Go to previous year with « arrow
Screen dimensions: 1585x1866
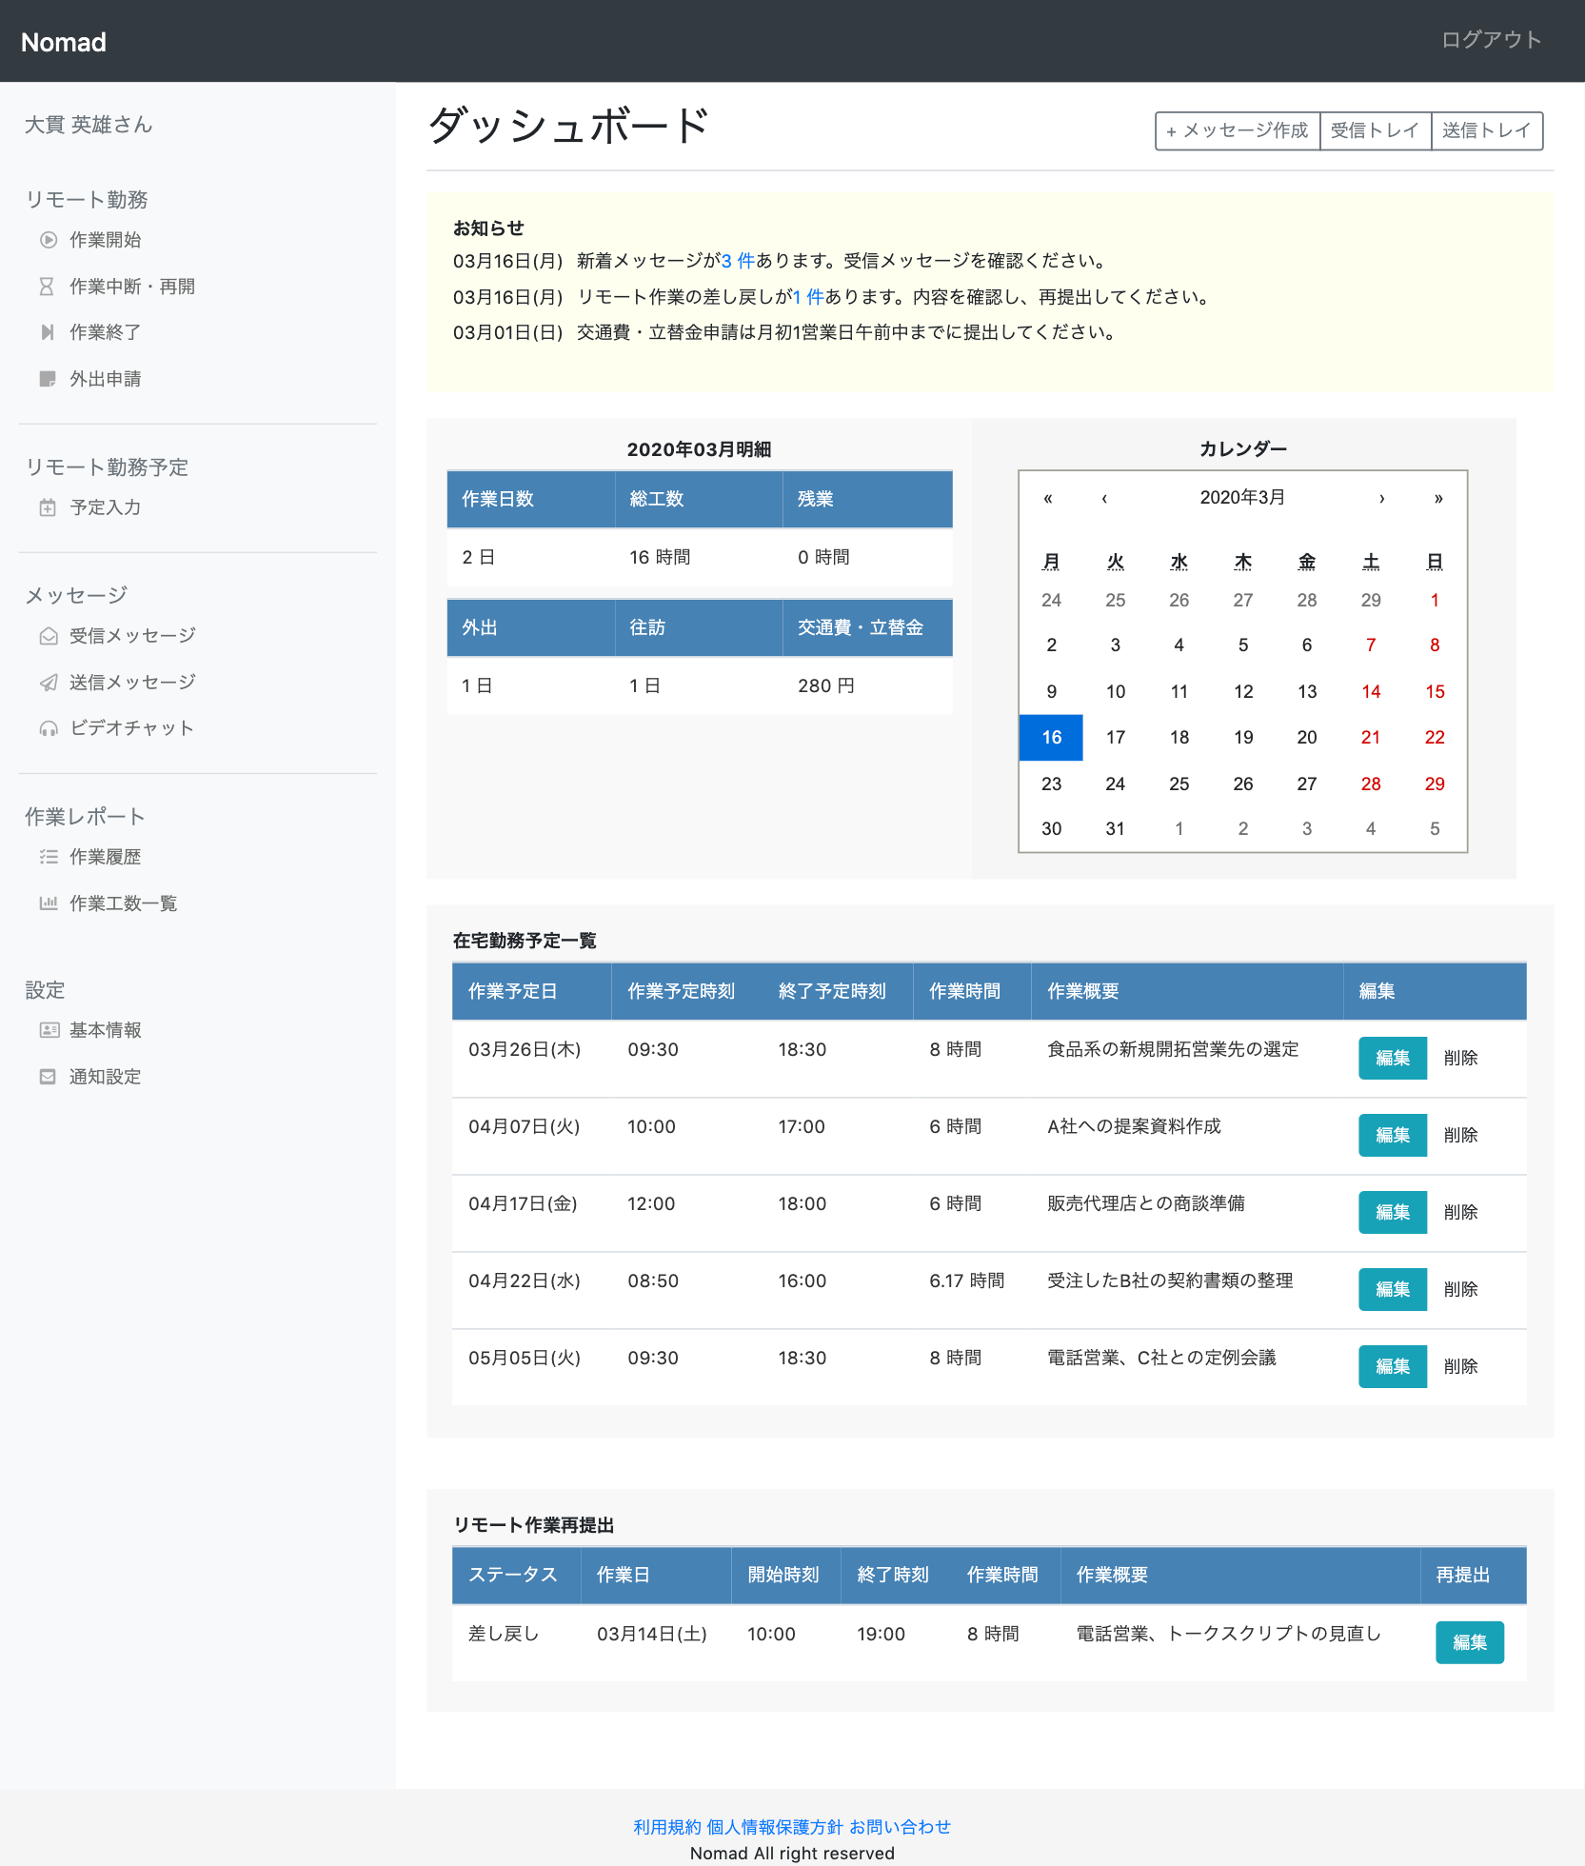pos(1048,498)
